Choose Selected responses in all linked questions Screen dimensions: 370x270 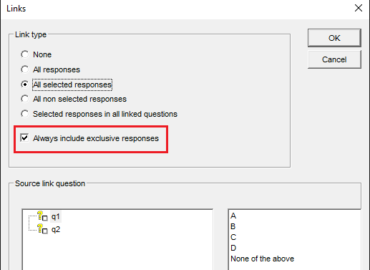25,114
